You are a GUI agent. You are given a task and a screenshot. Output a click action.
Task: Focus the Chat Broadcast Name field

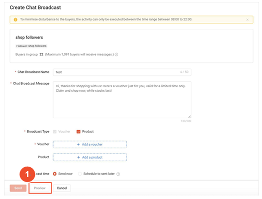coord(122,72)
